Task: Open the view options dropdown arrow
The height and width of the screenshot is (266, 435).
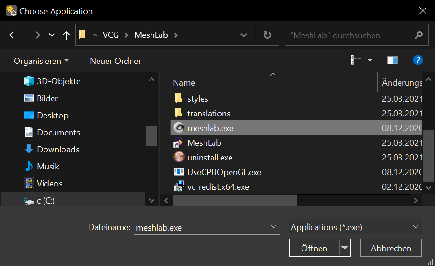Action: 370,60
